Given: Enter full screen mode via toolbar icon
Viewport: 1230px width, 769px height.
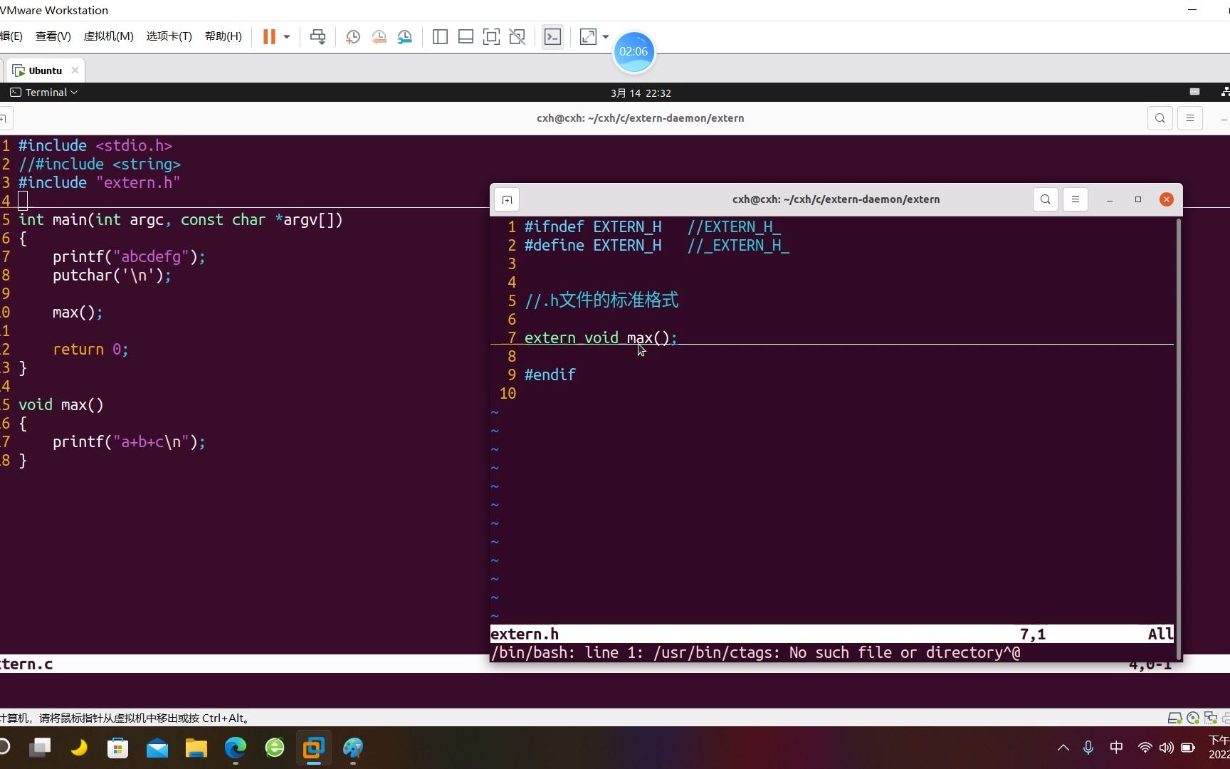Looking at the screenshot, I should pyautogui.click(x=491, y=36).
